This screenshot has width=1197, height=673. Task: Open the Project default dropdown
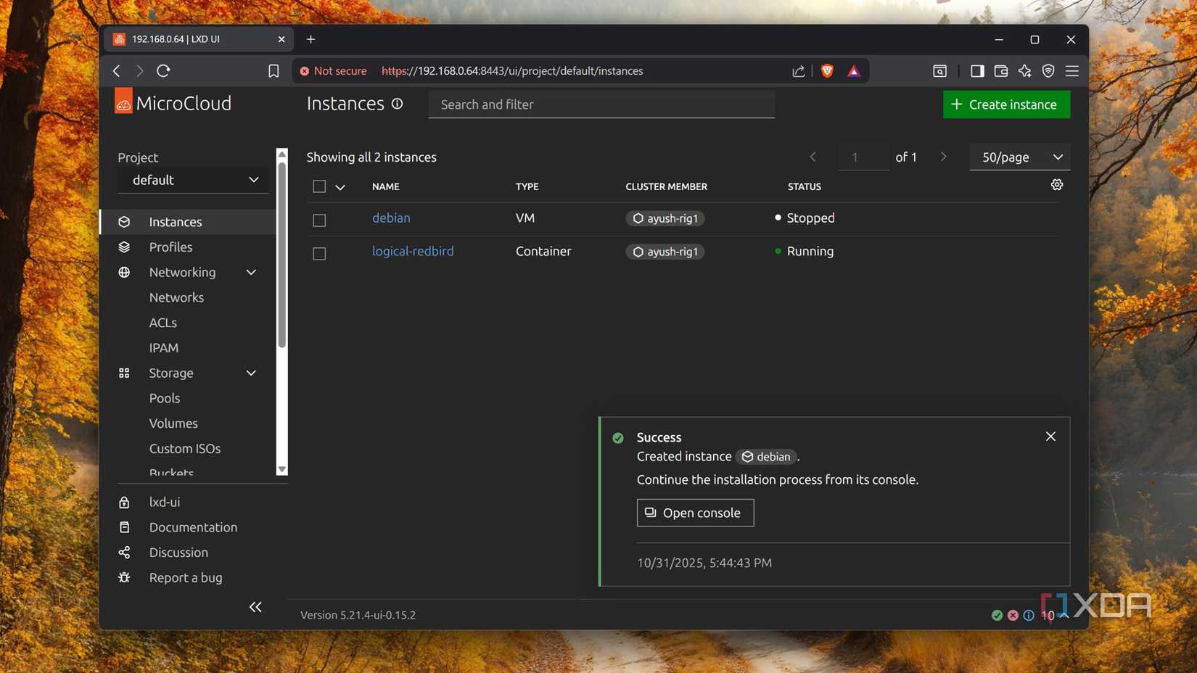[192, 179]
